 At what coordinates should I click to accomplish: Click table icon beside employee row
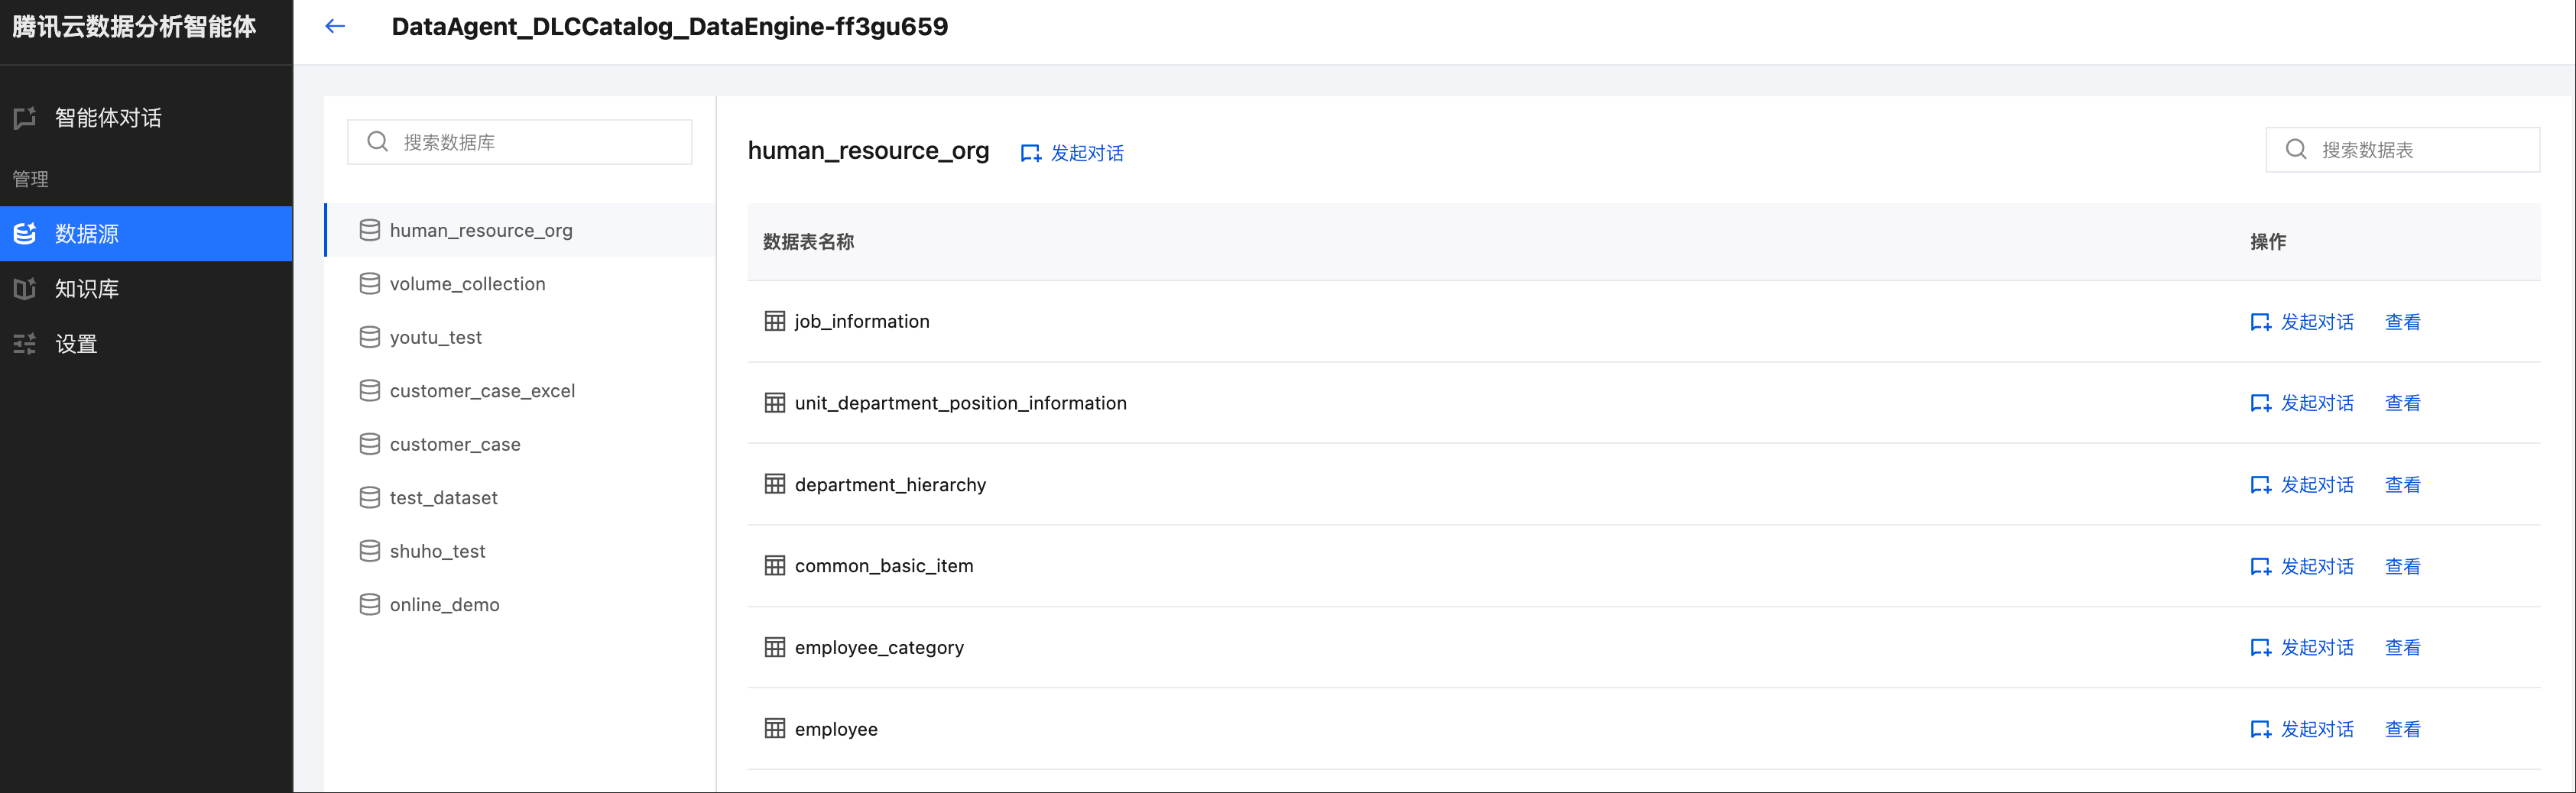coord(775,729)
